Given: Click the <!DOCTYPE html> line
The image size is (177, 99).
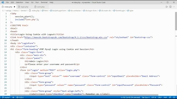Looking at the screenshot, I should point(19,26).
